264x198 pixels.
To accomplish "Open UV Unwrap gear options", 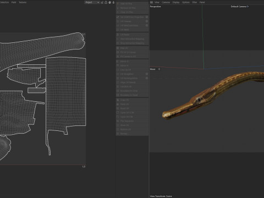I will (147, 21).
